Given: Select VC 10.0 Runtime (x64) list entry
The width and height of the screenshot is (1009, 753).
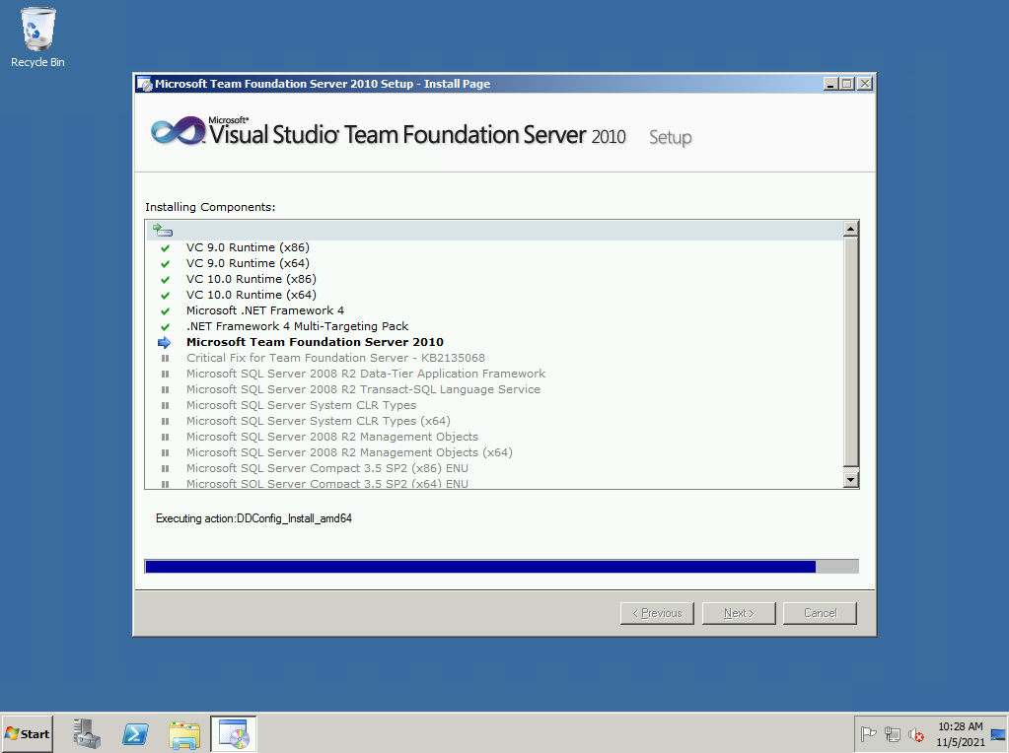Looking at the screenshot, I should pyautogui.click(x=251, y=295).
